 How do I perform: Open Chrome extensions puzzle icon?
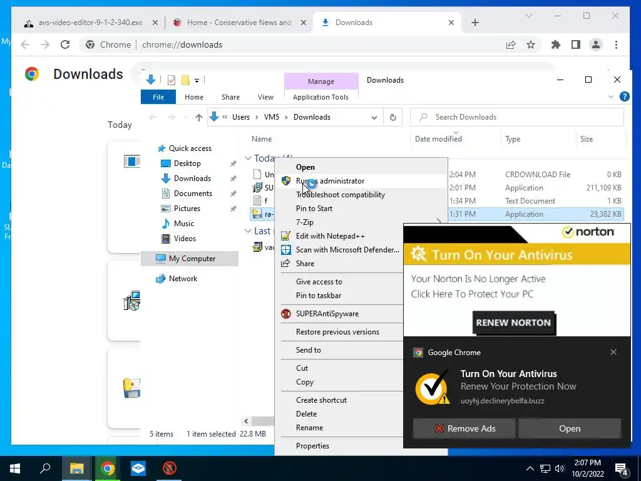(556, 44)
